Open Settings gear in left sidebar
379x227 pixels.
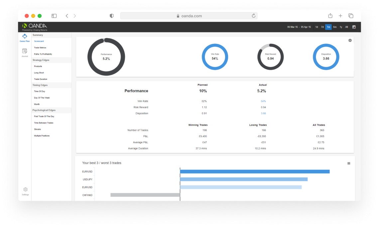click(25, 191)
